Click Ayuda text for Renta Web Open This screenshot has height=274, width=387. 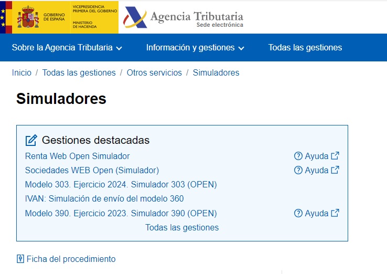[x=317, y=156]
